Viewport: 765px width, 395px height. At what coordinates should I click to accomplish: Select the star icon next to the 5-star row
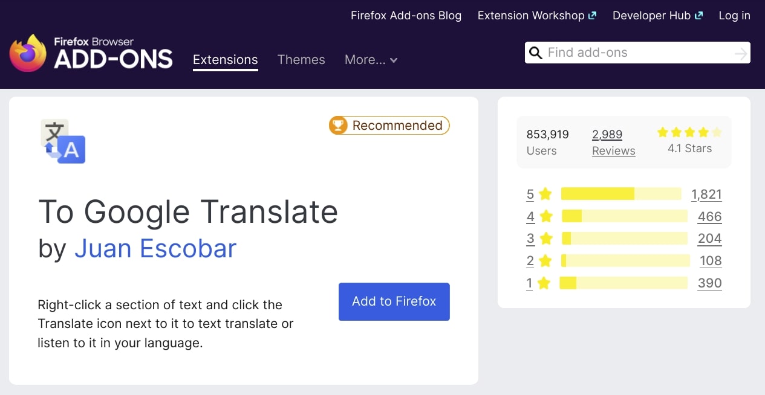544,194
